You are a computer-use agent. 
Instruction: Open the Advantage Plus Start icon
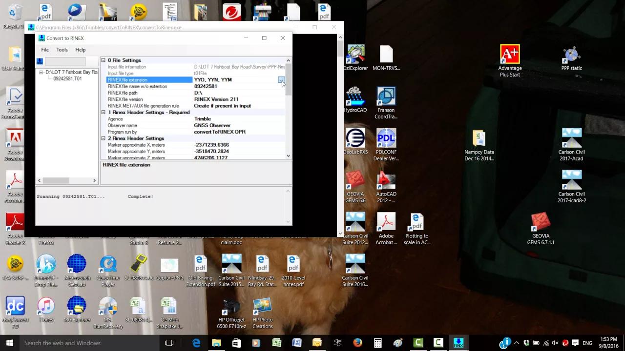pos(510,61)
